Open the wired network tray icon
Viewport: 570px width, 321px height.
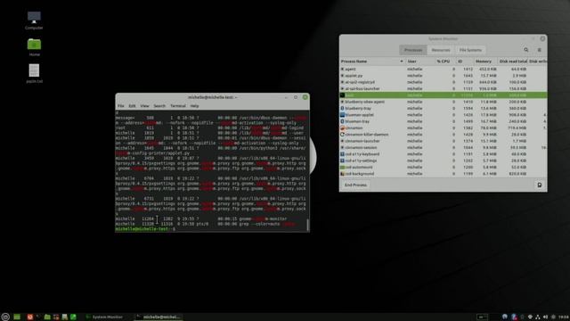[x=538, y=317]
